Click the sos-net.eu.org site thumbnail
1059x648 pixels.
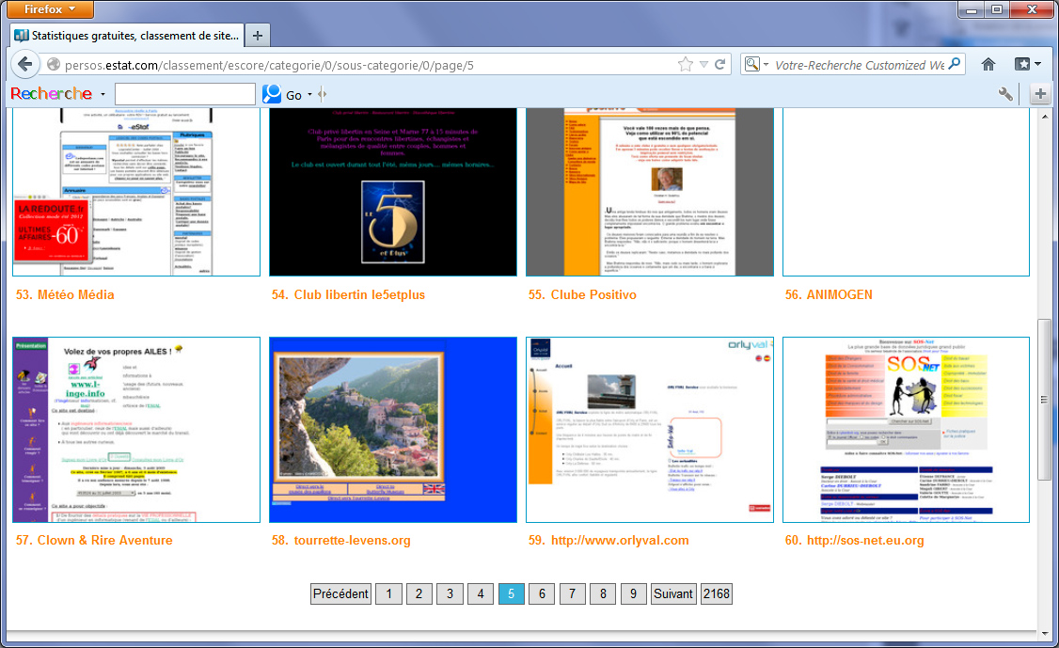click(x=907, y=430)
